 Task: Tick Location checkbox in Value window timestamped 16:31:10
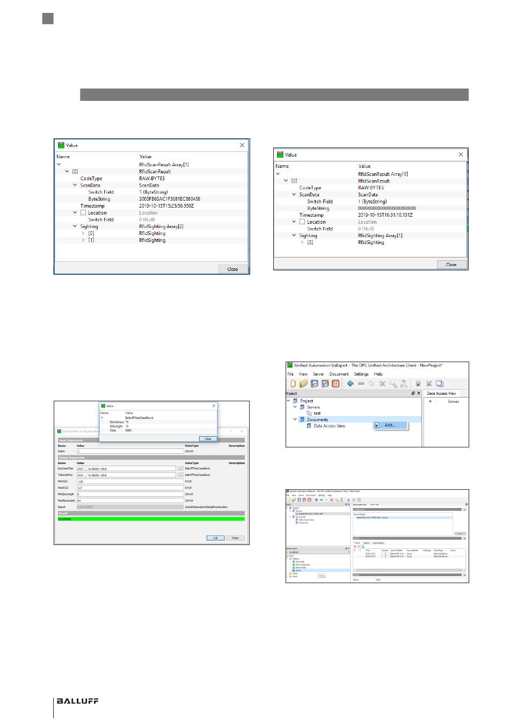coord(302,222)
